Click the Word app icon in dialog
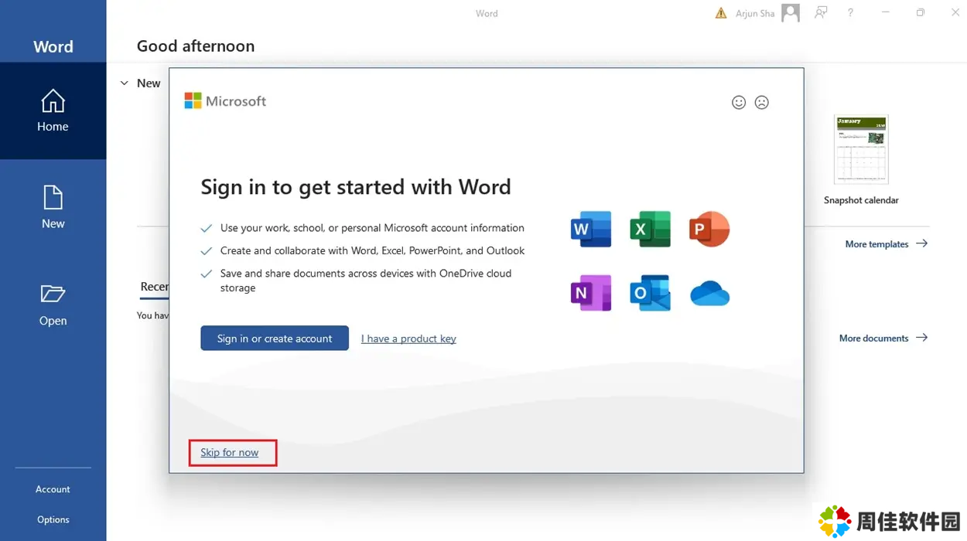Image resolution: width=967 pixels, height=541 pixels. coord(591,229)
